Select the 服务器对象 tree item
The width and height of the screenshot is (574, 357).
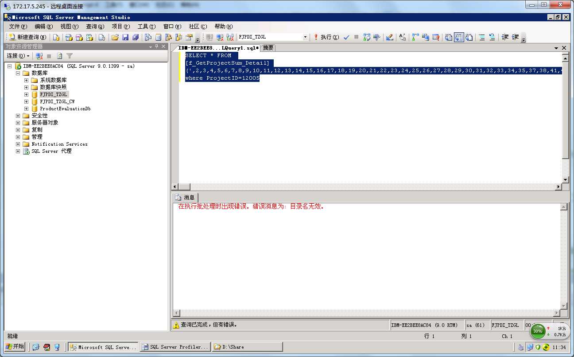pos(45,123)
